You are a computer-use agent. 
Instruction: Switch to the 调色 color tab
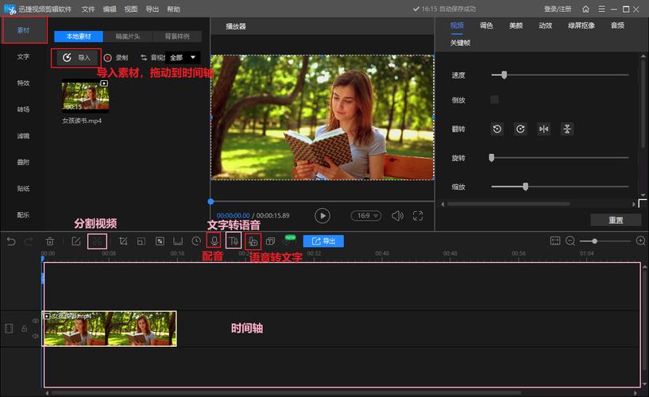click(486, 25)
